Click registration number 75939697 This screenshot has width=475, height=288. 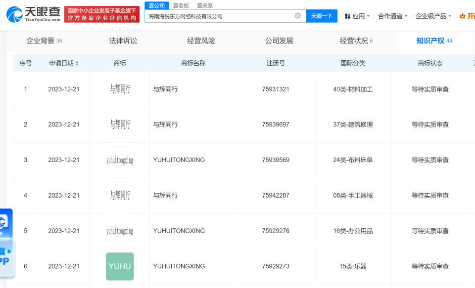276,124
